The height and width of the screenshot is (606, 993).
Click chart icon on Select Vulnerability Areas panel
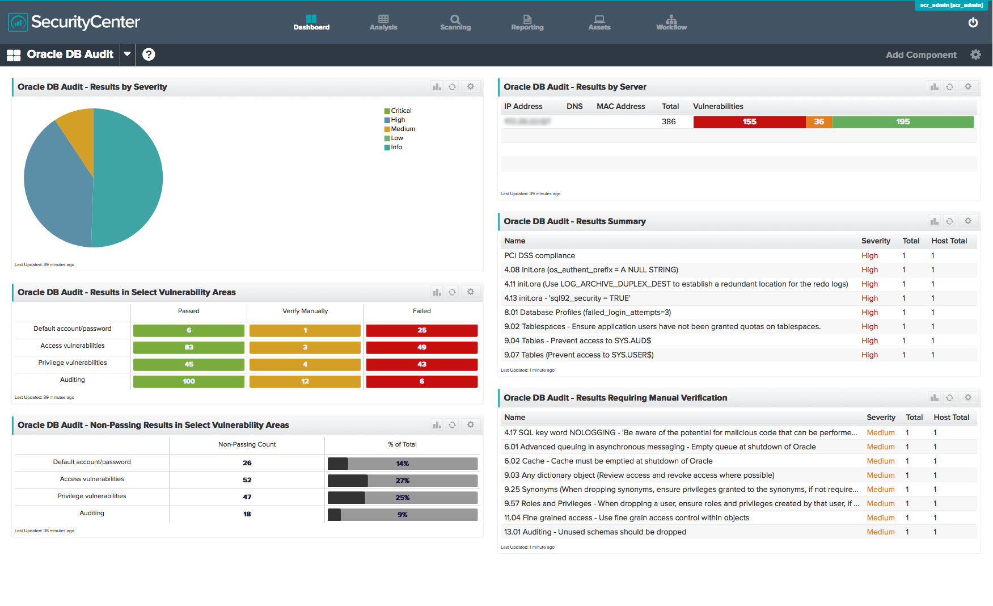coord(437,292)
